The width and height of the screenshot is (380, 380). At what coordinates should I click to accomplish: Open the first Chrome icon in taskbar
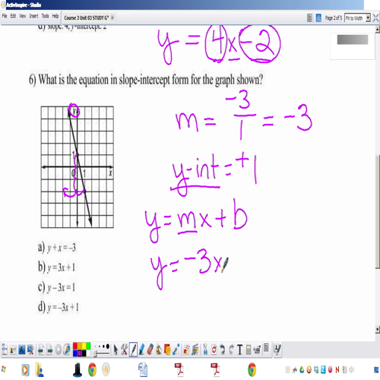click(92, 370)
